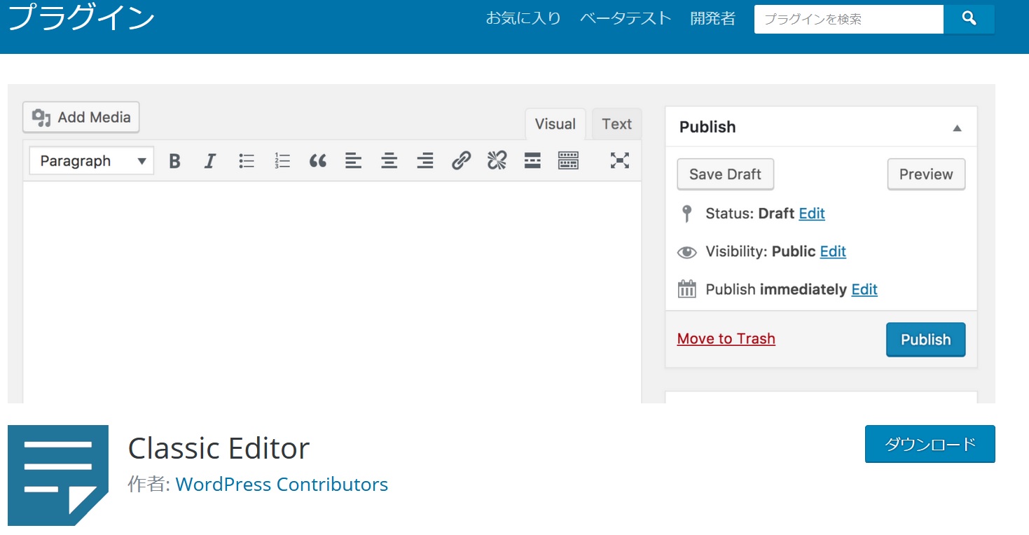Image resolution: width=1029 pixels, height=535 pixels.
Task: Align text to center
Action: [x=389, y=160]
